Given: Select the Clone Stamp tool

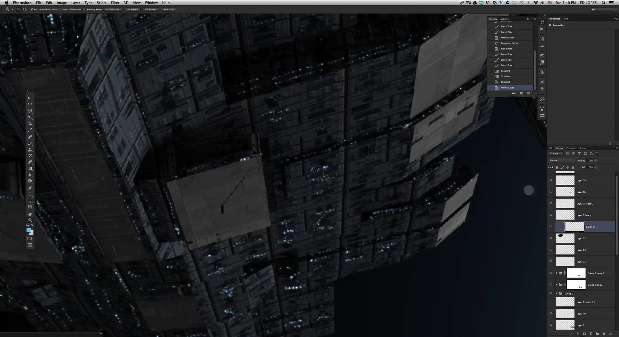Looking at the screenshot, I should click(x=30, y=149).
